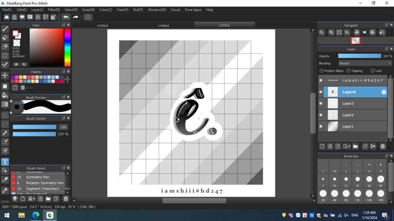Click the rainbow hue bar in Color panel

67,47
